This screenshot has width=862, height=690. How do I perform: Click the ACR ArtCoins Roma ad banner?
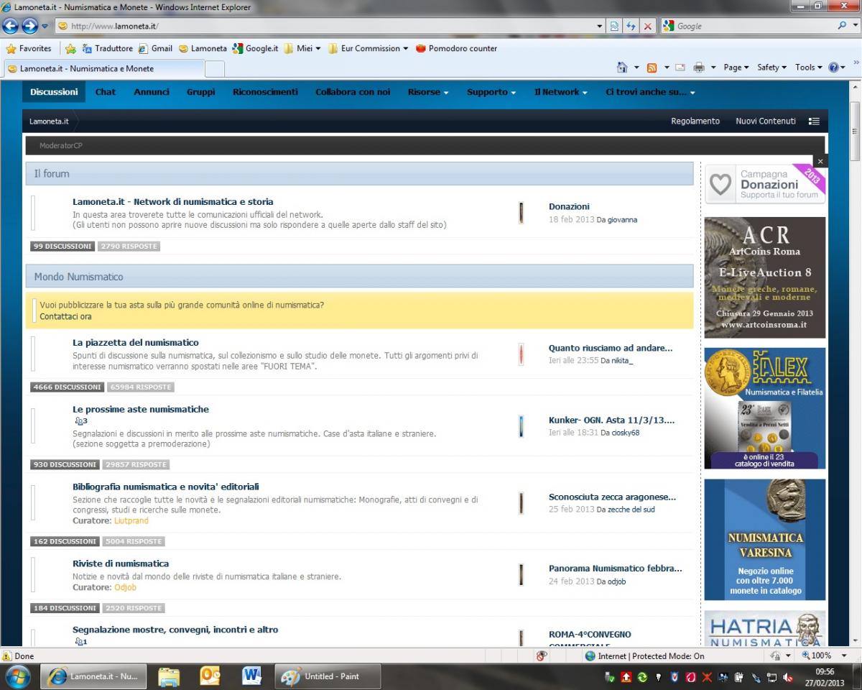click(x=764, y=277)
